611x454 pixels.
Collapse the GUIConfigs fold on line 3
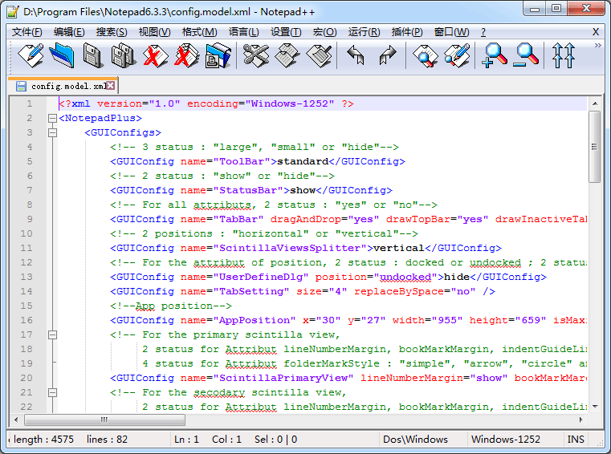(53, 132)
